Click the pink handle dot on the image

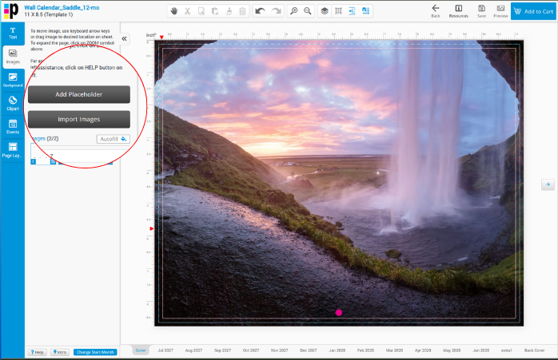(339, 312)
